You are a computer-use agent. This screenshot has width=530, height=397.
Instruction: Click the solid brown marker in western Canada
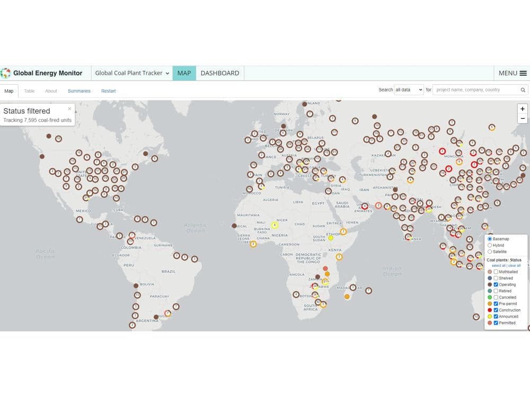point(49,136)
